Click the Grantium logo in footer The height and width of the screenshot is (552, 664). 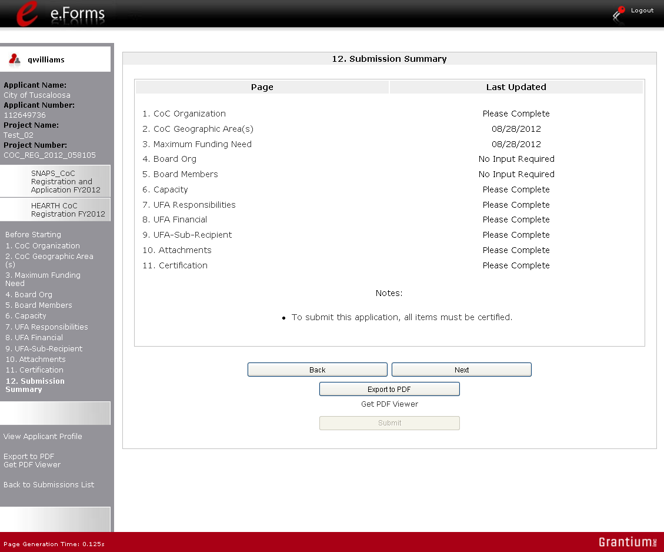[628, 542]
